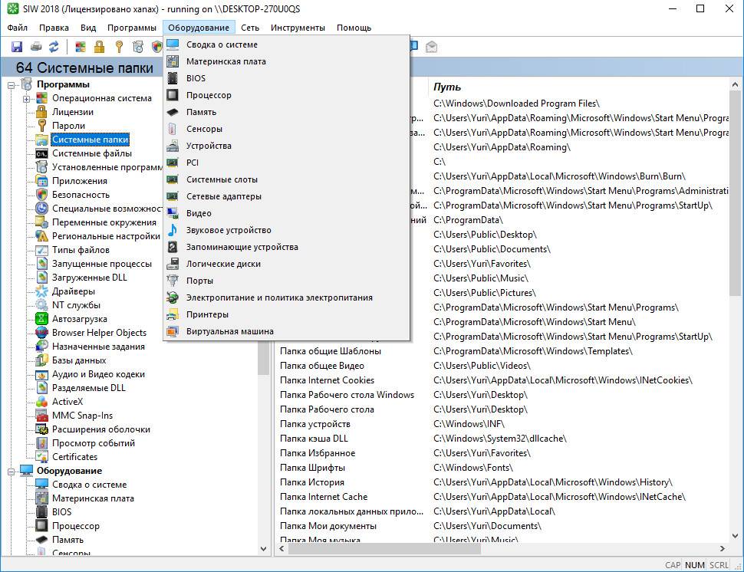The height and width of the screenshot is (572, 744).
Task: Click the Видео monitor icon in menu
Action: 173,213
